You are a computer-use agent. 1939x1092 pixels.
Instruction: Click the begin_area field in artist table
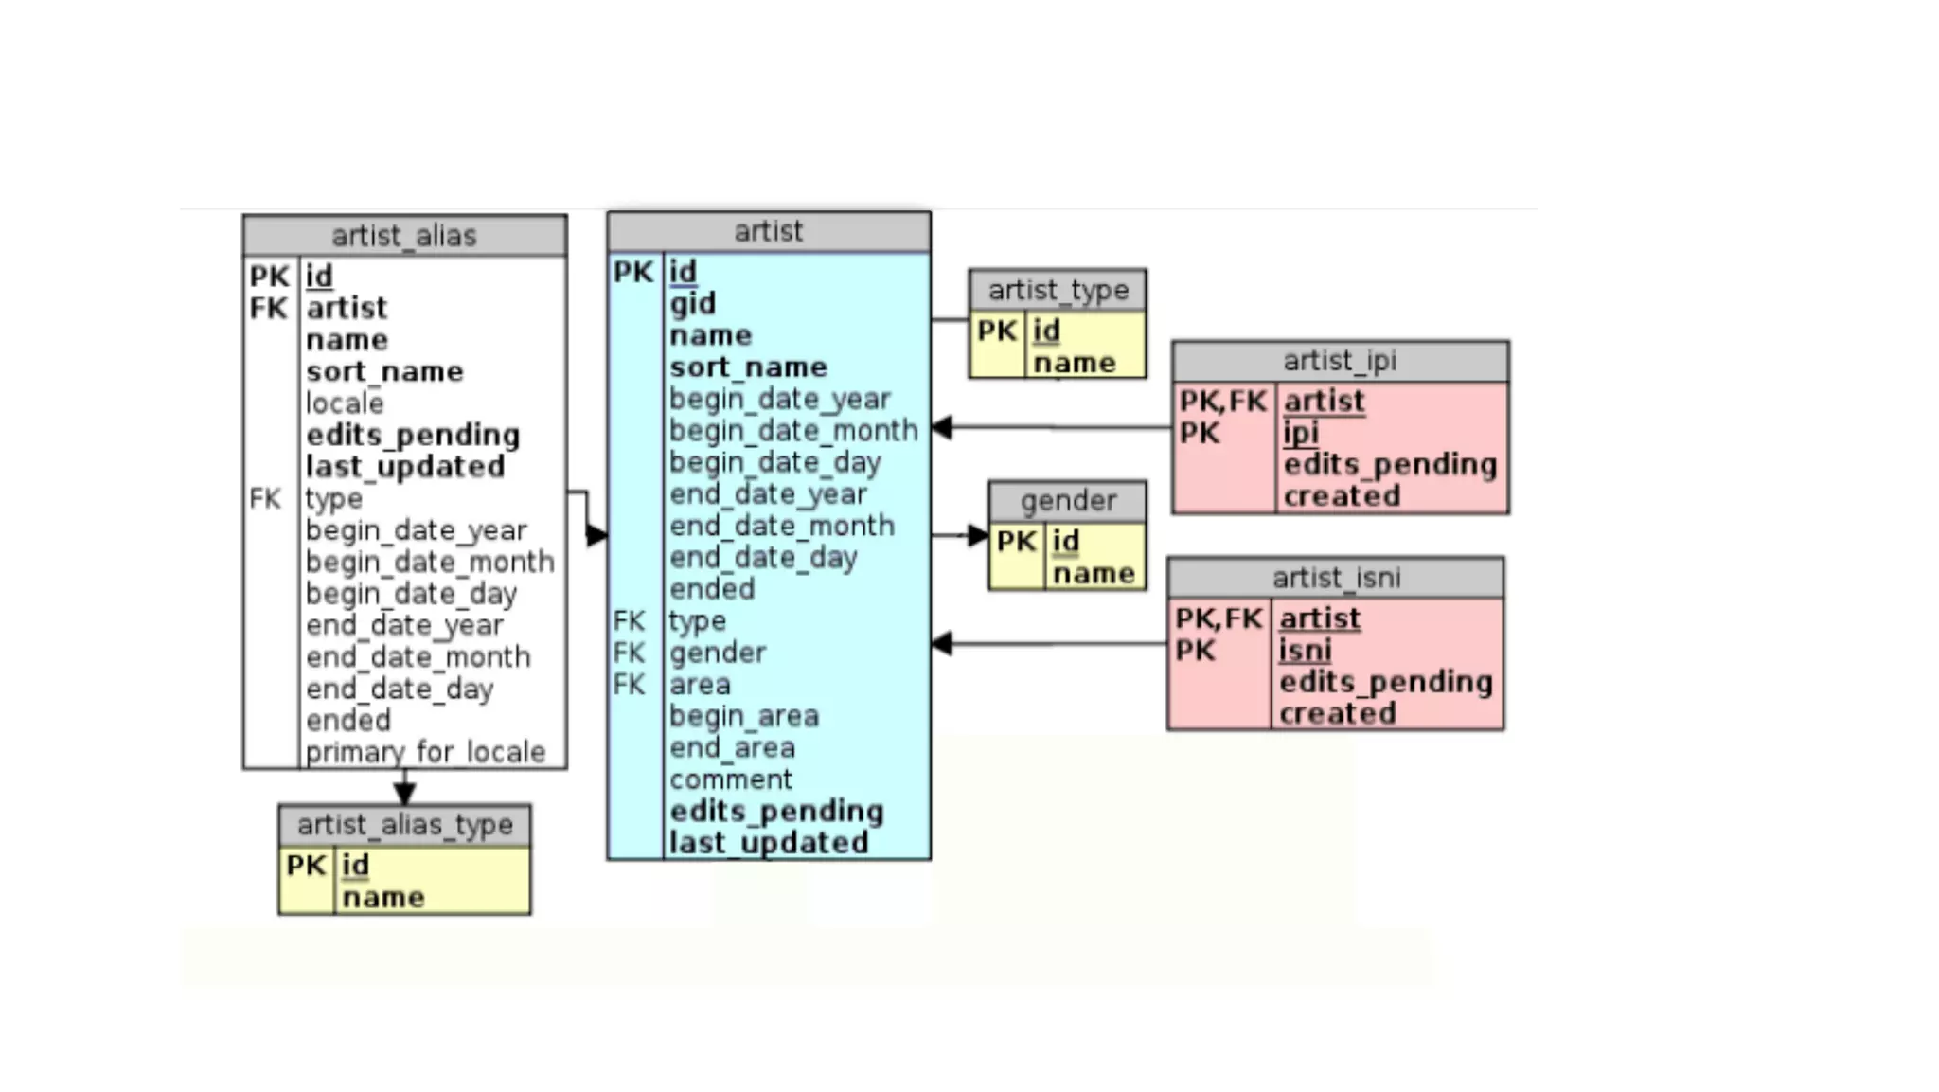[744, 717]
